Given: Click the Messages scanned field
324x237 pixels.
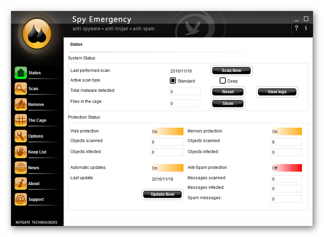Looking at the screenshot, I should coord(286,179).
